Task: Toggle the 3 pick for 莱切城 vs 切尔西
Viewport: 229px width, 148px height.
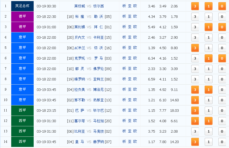Action: (195, 6)
